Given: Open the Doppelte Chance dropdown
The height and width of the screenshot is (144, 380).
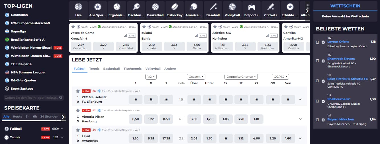Looking at the screenshot, I should pos(241,77).
